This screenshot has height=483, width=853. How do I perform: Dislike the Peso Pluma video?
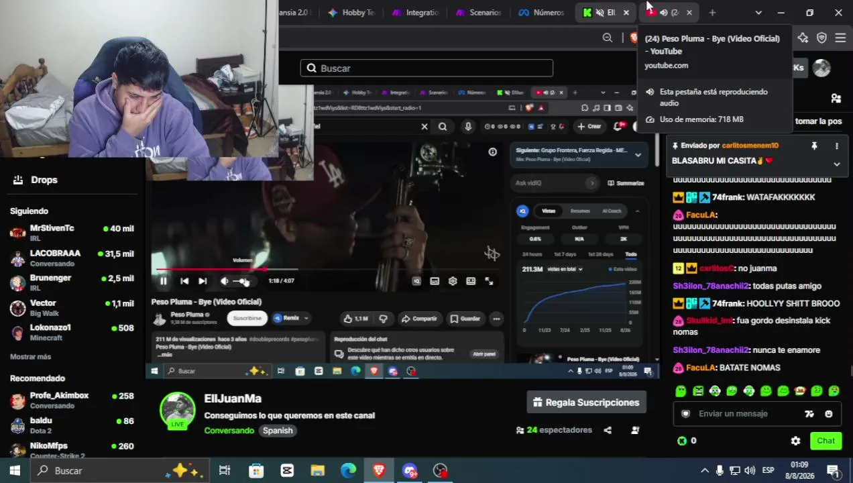383,319
